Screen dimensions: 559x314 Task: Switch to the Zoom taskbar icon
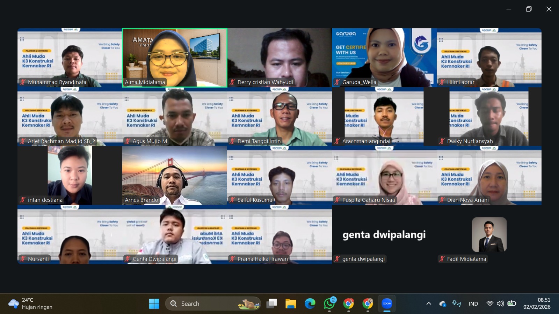[387, 304]
